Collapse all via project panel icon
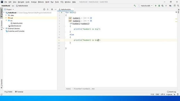The height and width of the screenshot is (101, 180). (48, 9)
